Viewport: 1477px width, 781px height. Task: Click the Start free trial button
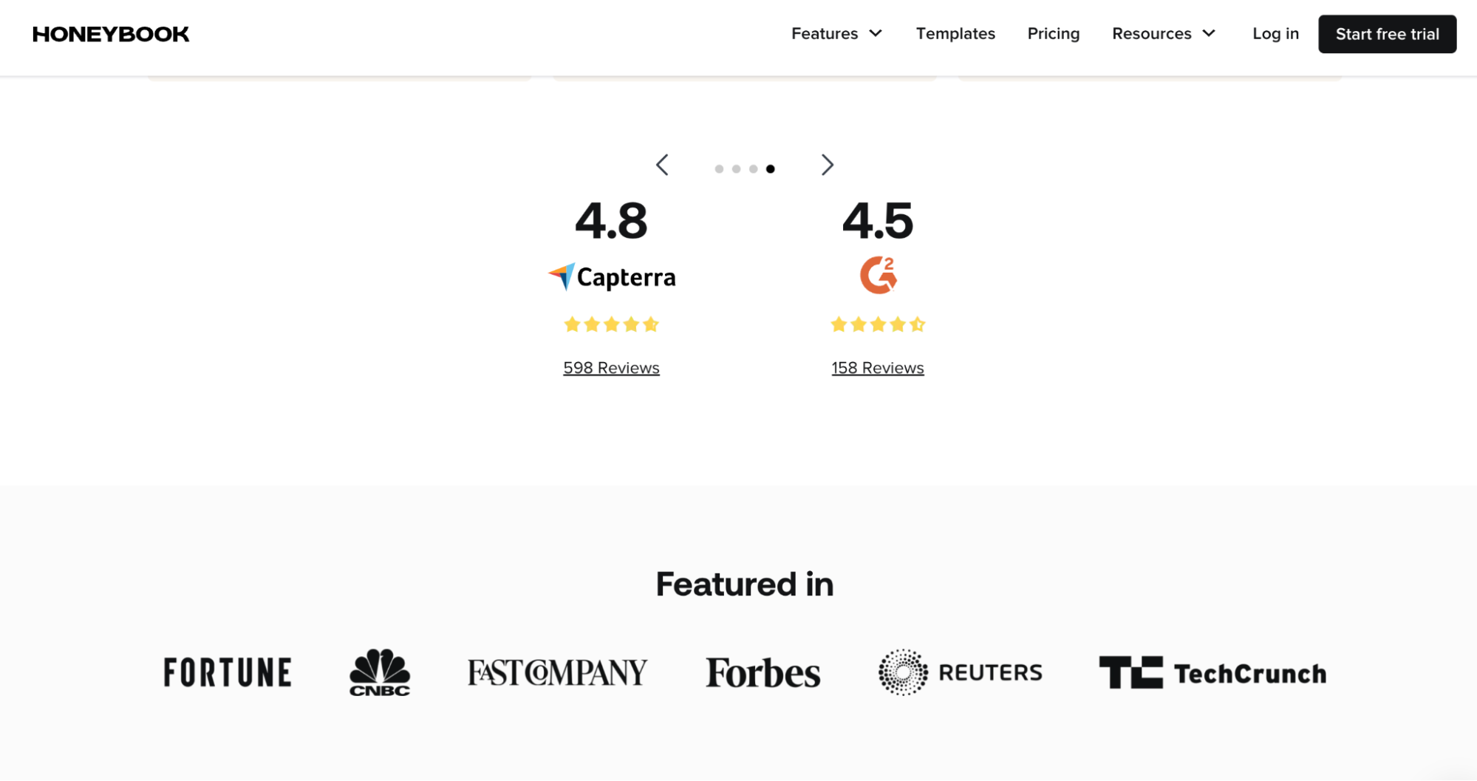tap(1387, 34)
